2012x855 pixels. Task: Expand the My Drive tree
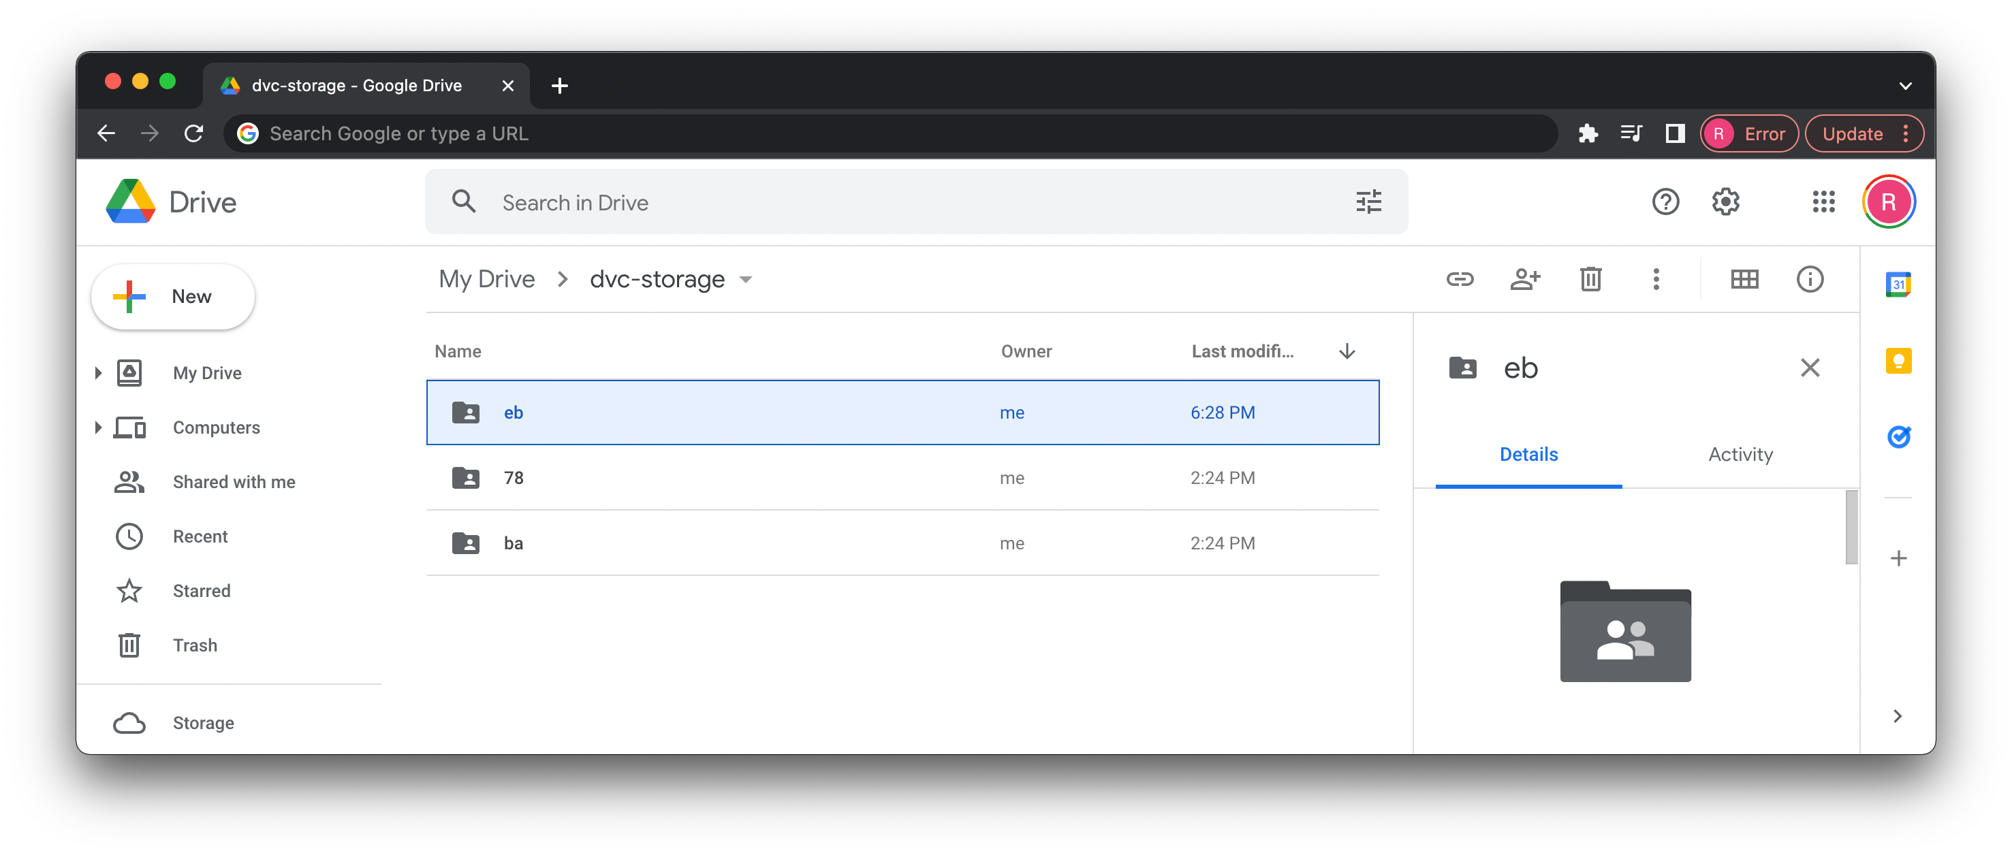click(x=98, y=373)
